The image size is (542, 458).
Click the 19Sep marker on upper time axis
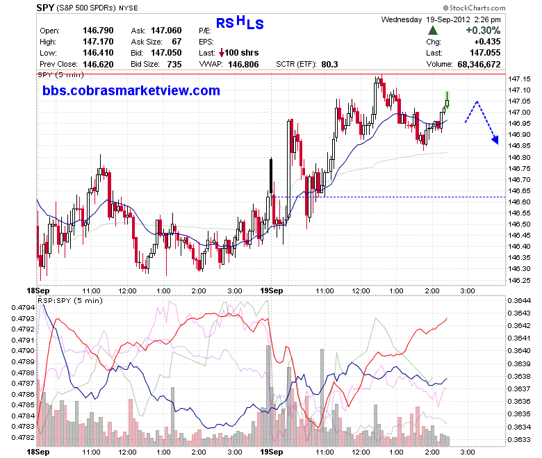click(271, 291)
